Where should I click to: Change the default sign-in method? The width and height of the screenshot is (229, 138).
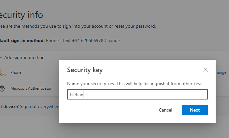(x=112, y=41)
